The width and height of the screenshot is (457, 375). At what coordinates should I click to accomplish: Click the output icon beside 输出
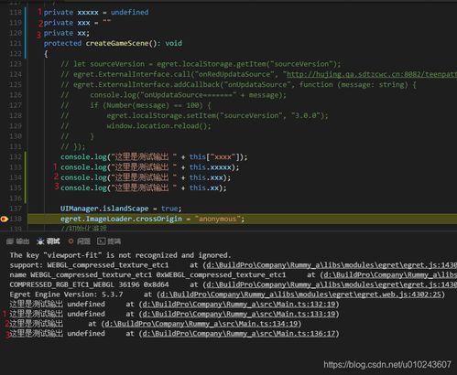point(10,241)
